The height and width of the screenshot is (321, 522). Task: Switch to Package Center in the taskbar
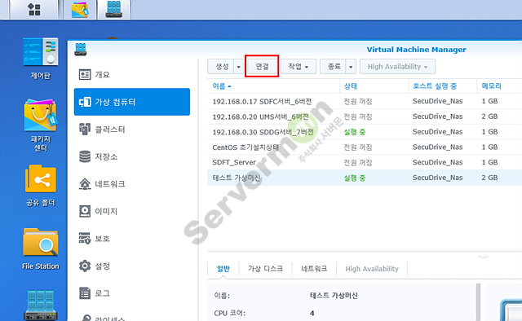click(80, 9)
